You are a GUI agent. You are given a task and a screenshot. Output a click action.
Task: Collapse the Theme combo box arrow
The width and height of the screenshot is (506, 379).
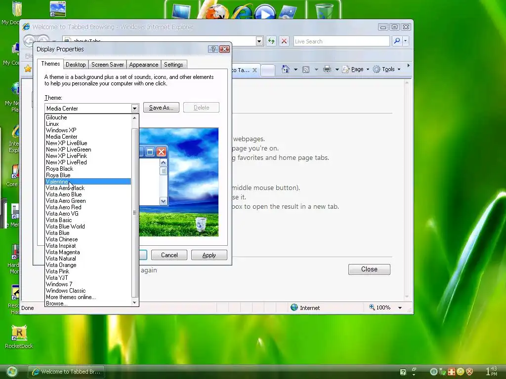[134, 108]
